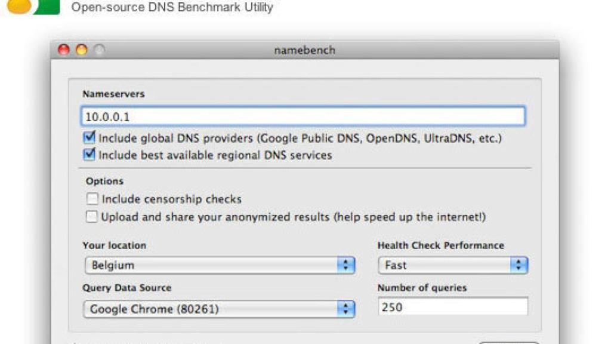Open the Health Check Performance dropdown
The image size is (611, 344).
[453, 265]
